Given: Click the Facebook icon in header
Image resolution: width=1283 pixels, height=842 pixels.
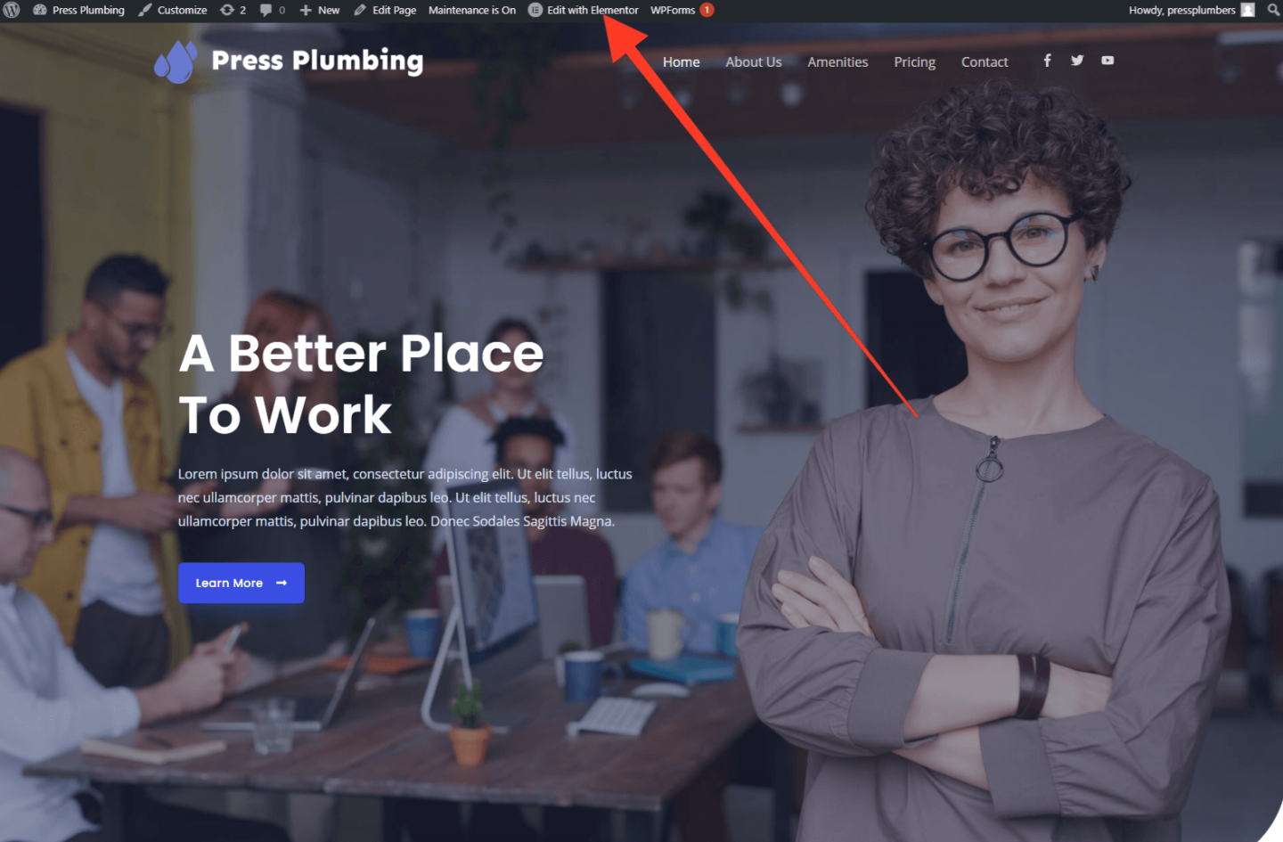Looking at the screenshot, I should [x=1047, y=61].
